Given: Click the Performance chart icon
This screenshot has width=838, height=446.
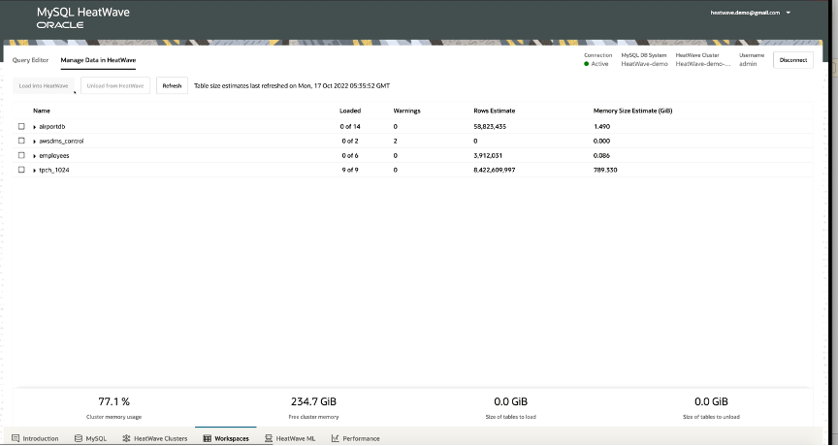Looking at the screenshot, I should click(335, 438).
